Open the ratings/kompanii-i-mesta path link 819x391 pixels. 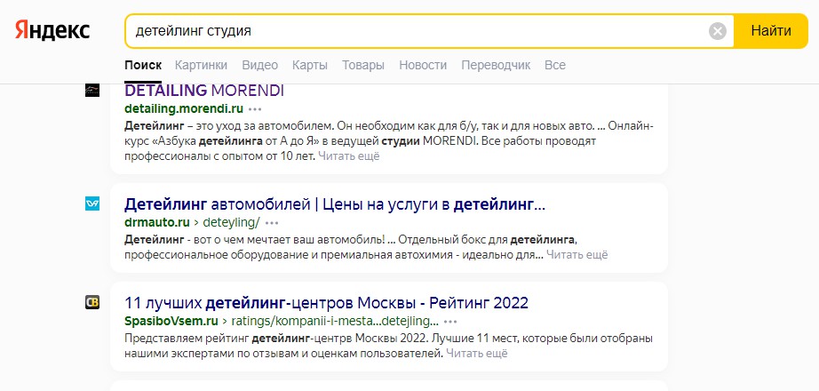point(334,321)
